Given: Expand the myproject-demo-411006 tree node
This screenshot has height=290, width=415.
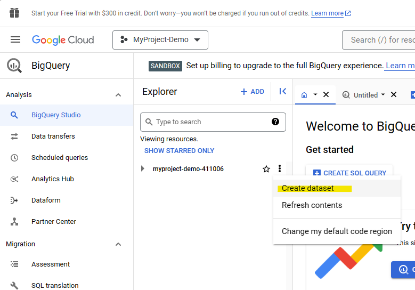Looking at the screenshot, I should tap(142, 169).
